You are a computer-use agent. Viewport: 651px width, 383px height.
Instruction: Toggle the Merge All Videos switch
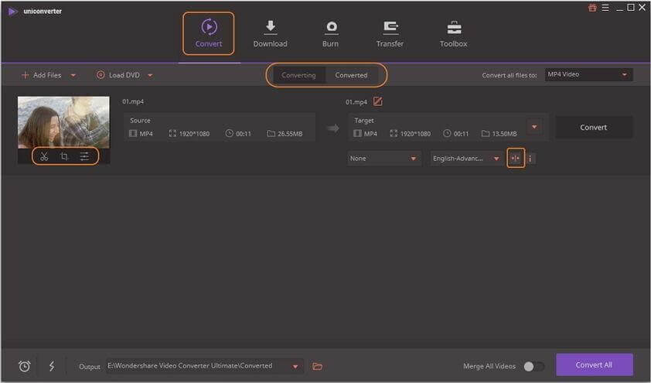pyautogui.click(x=533, y=366)
